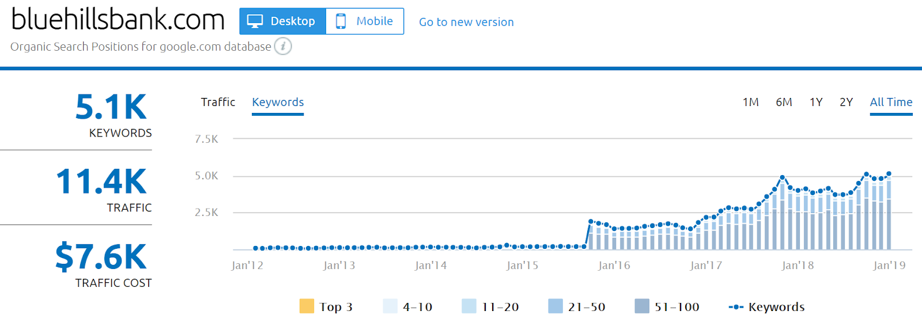Select the 2Y time range
Image resolution: width=922 pixels, height=326 pixels.
click(x=846, y=102)
